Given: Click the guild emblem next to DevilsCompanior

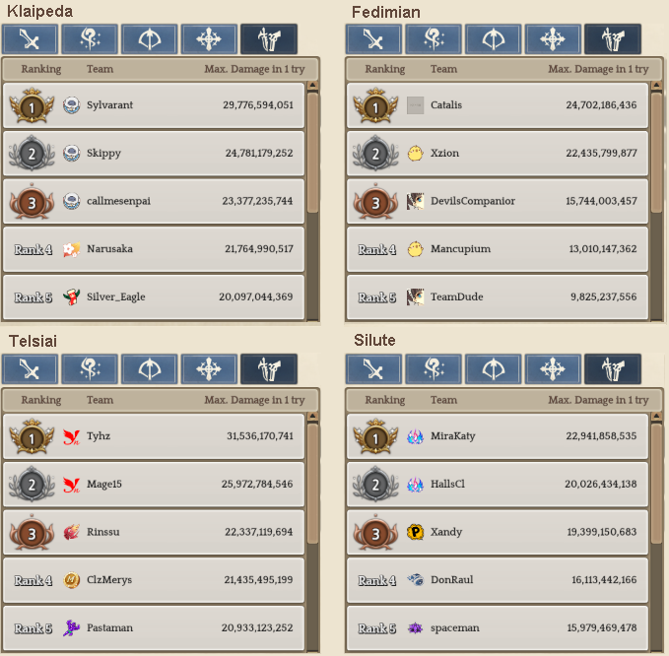Looking at the screenshot, I should click(x=415, y=201).
